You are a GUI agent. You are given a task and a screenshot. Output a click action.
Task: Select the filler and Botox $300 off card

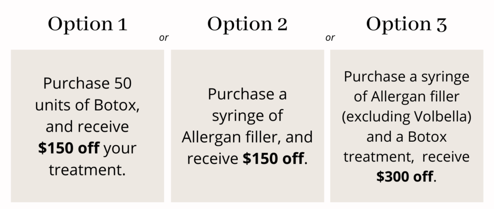click(x=407, y=126)
